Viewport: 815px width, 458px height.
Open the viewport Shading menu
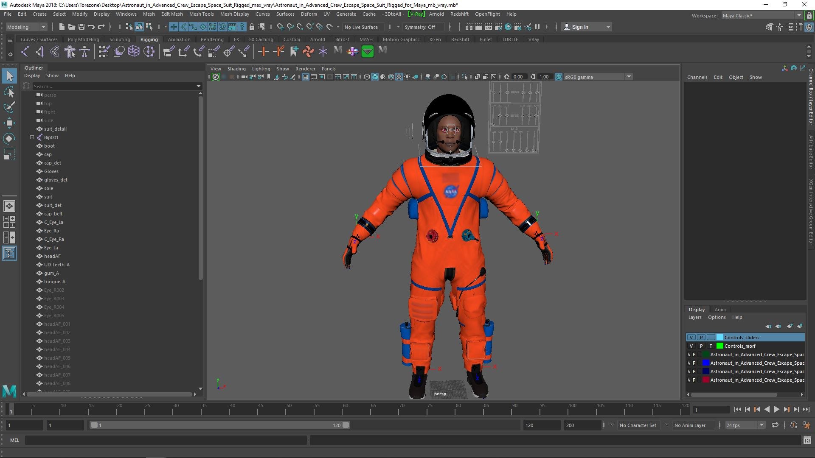236,69
